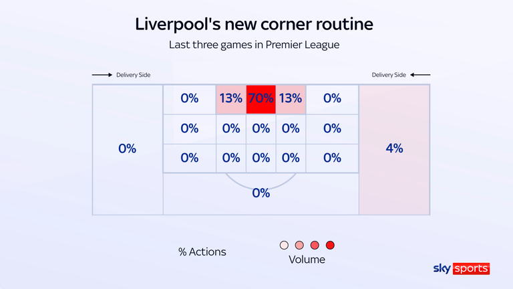Click the "Liverpool's new corner routine" title

pos(254,25)
